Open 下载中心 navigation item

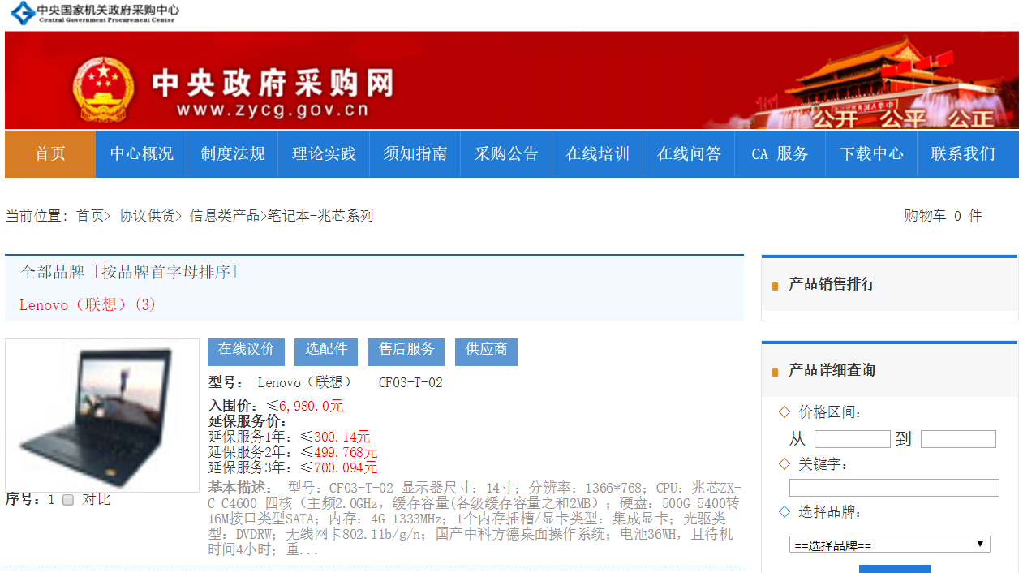871,154
